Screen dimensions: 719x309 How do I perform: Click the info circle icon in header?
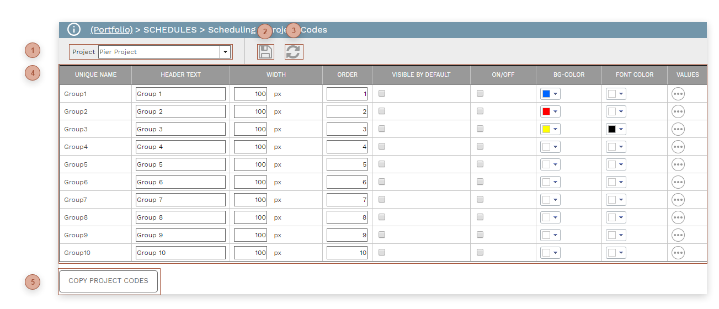tap(74, 30)
